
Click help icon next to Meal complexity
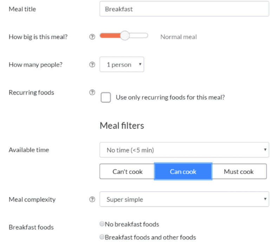pos(92,200)
